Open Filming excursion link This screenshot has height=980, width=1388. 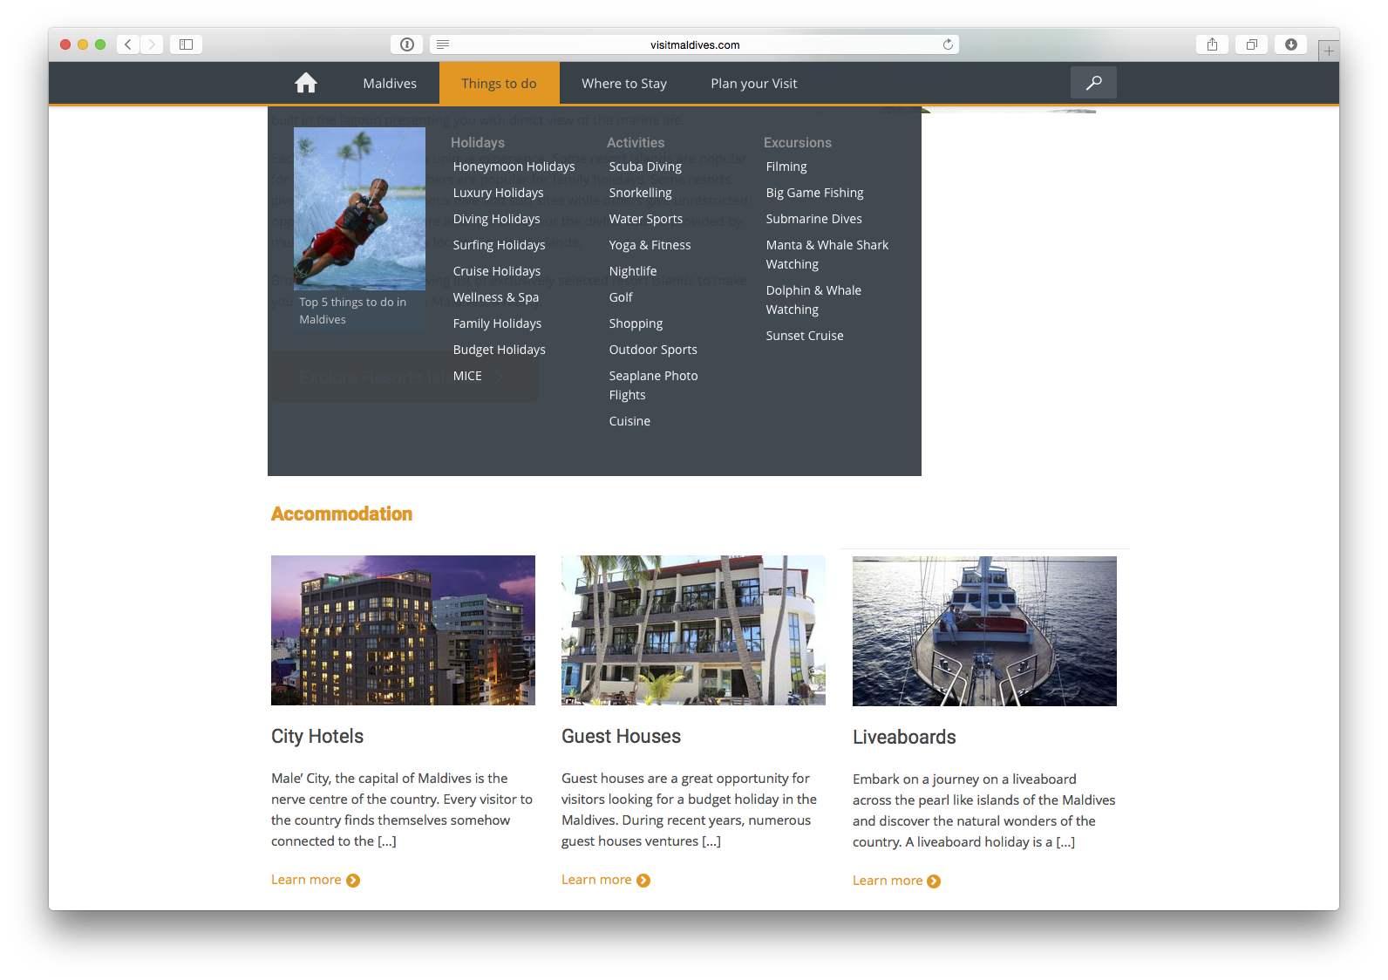tap(786, 167)
